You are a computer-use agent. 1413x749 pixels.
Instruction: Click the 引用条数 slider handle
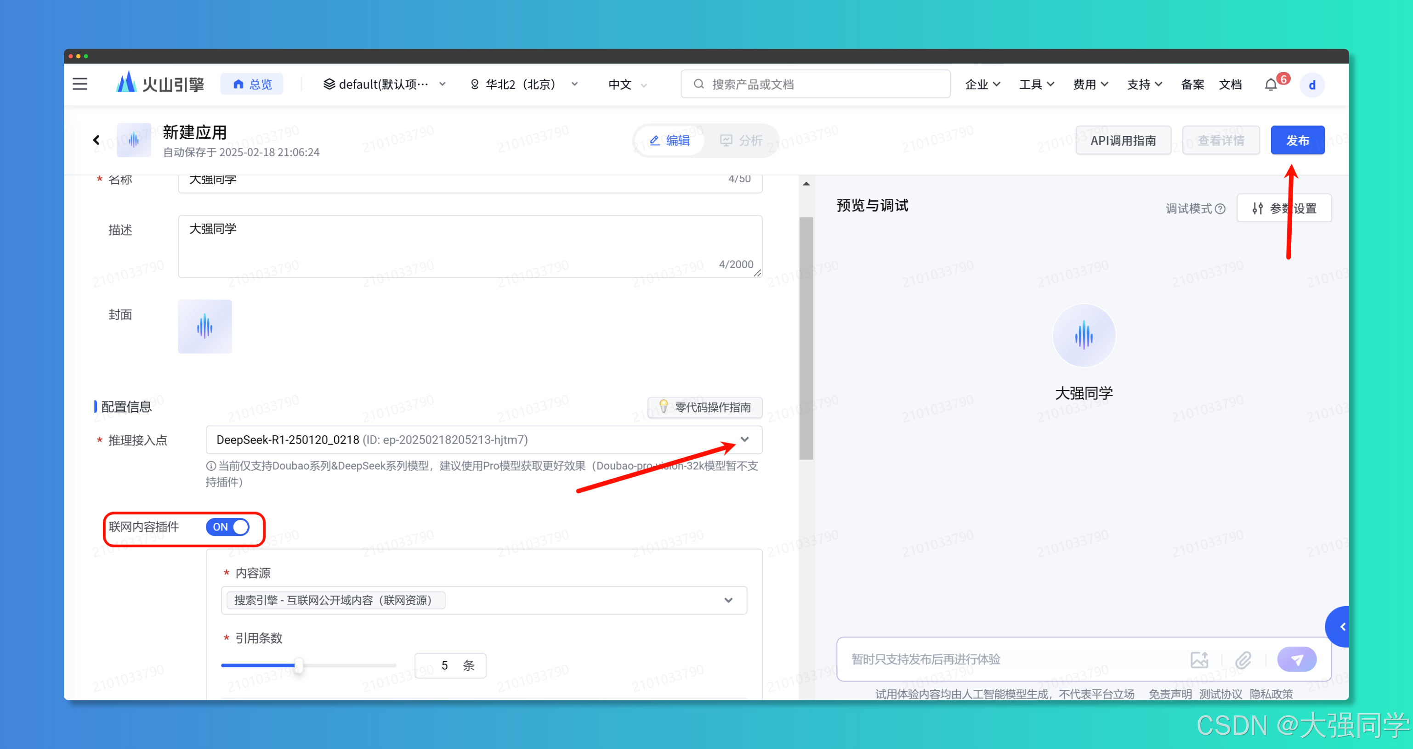[298, 666]
